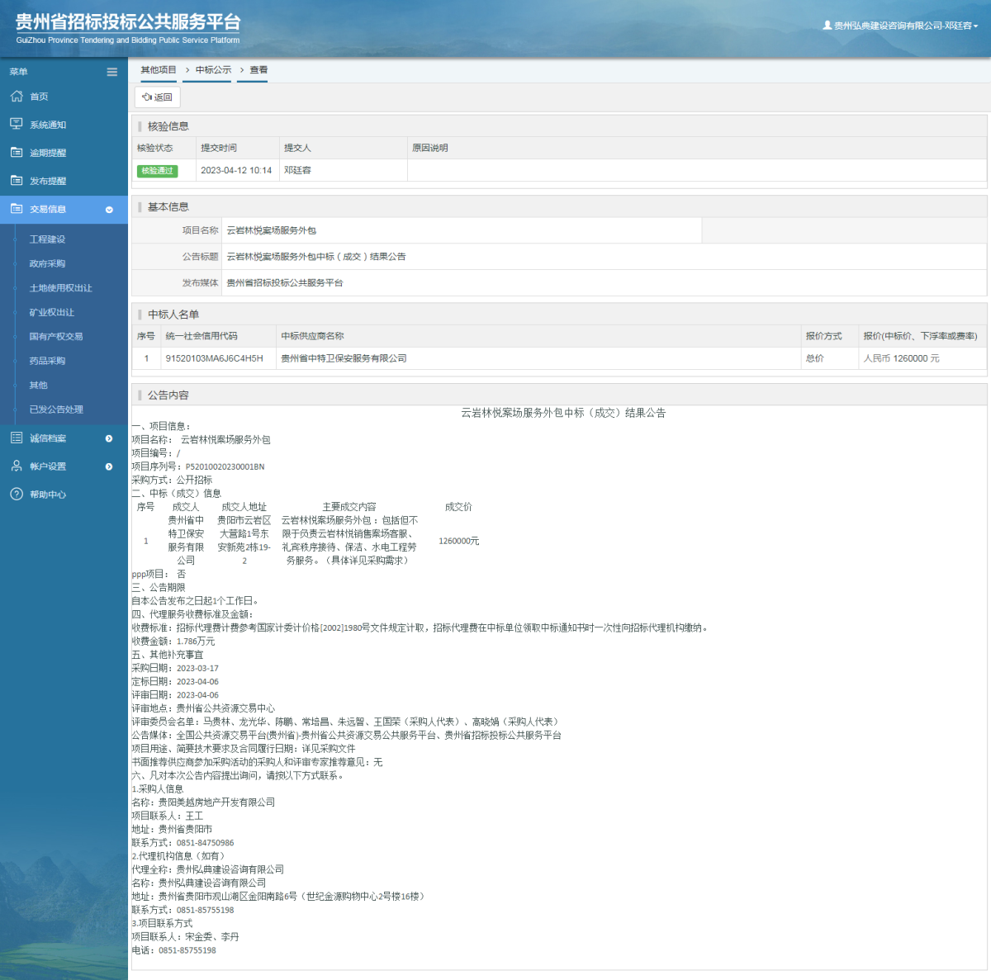The width and height of the screenshot is (991, 980).
Task: Click the platform title 贵州省招标投标公共服务平台
Action: [128, 22]
